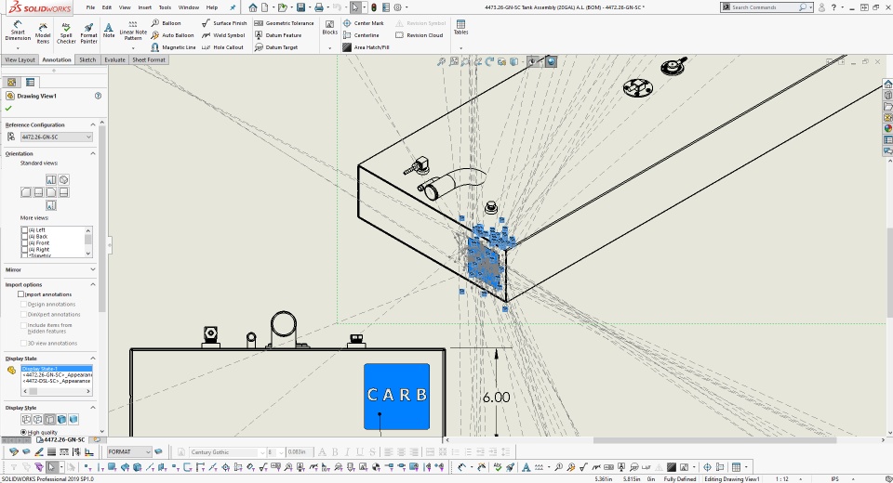Expand the Smart Dimension dropdown arrow
Screen dimensions: 893x483
click(18, 48)
